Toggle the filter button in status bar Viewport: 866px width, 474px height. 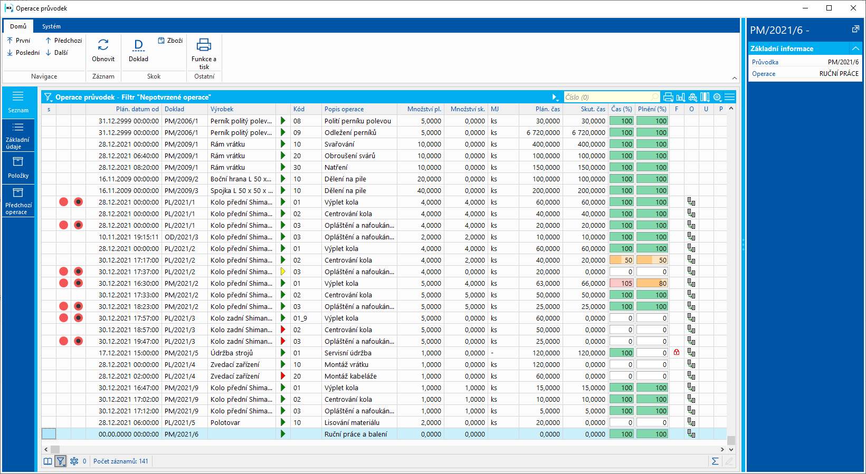(x=61, y=461)
